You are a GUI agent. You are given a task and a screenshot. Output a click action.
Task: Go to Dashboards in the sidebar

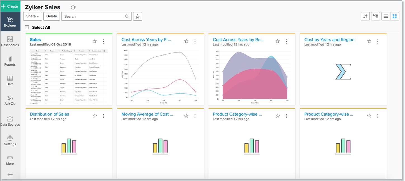click(x=10, y=42)
